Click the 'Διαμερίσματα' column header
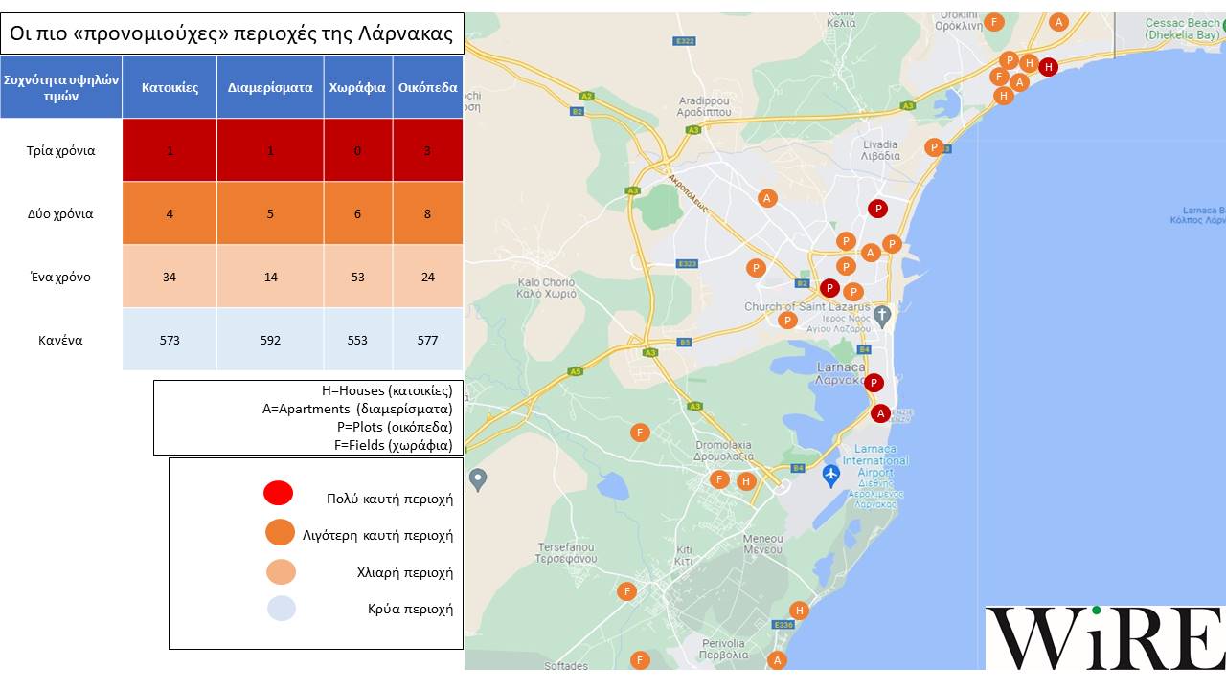1226x689 pixels. pyautogui.click(x=270, y=87)
